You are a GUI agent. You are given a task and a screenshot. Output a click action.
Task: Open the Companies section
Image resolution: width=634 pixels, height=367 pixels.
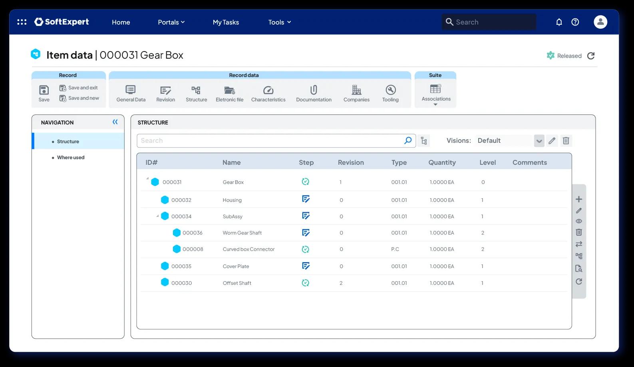(x=356, y=93)
